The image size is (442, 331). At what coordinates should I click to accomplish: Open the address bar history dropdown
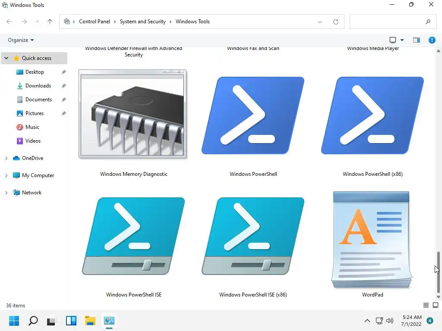[320, 22]
